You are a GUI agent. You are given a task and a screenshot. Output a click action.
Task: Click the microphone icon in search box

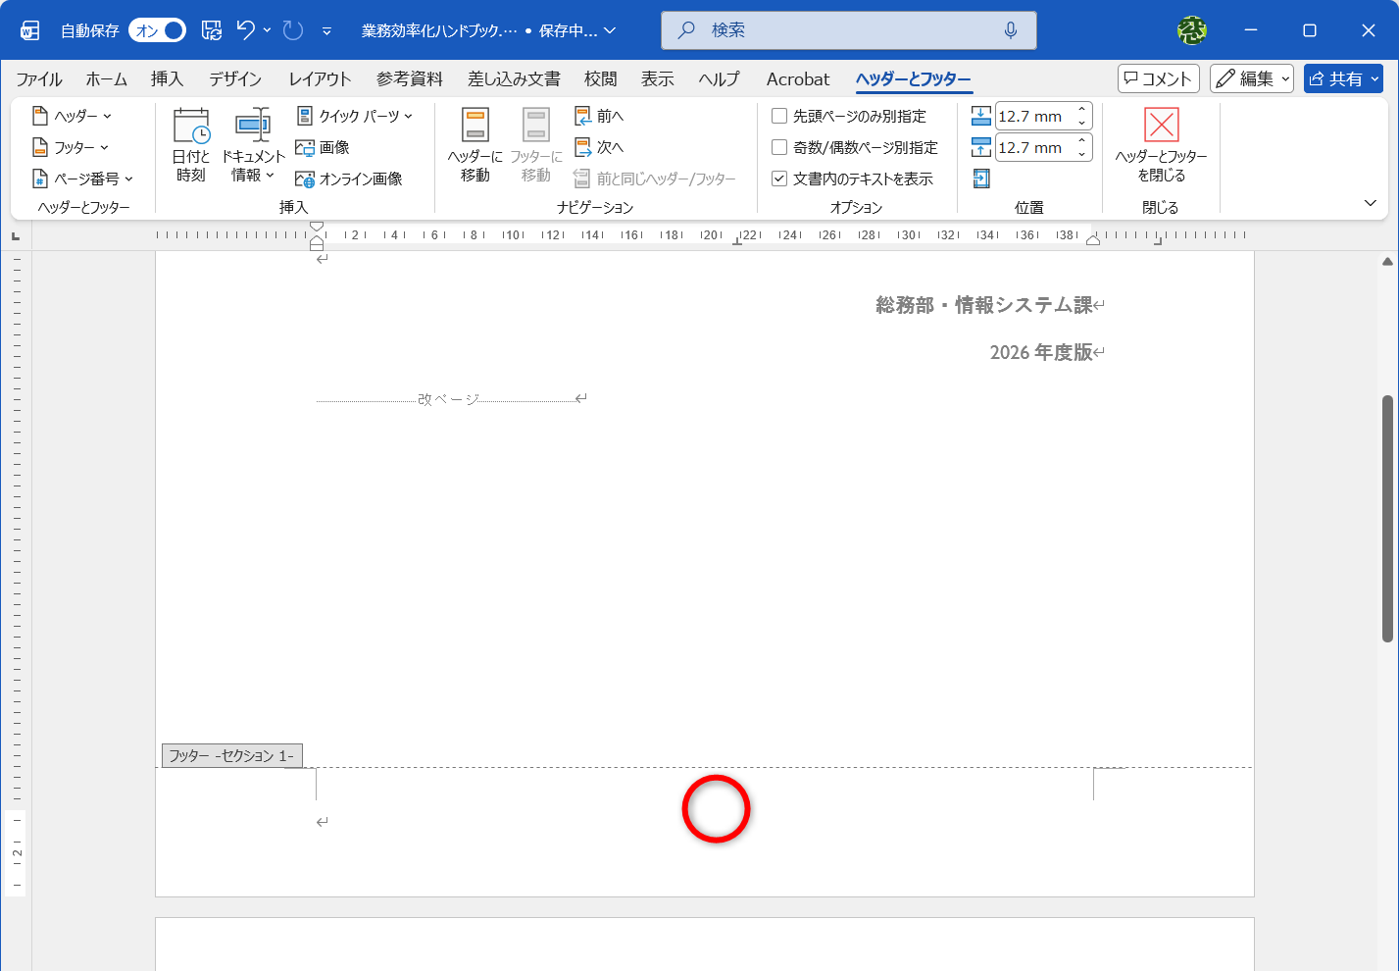coord(1011,30)
